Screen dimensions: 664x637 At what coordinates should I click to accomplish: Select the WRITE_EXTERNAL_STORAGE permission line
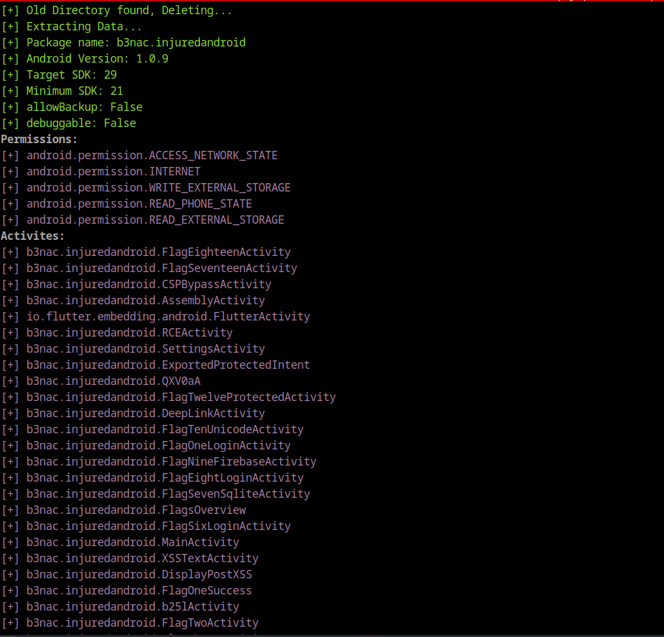[146, 187]
